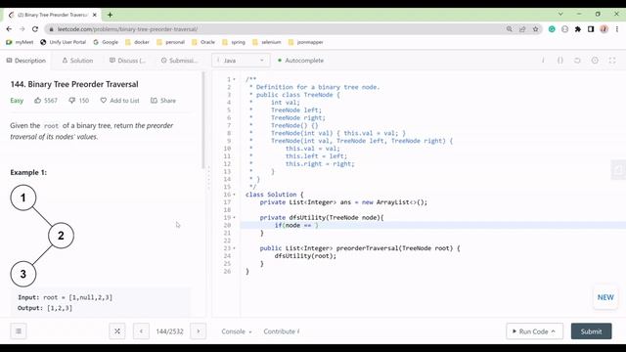Click the address bar URL
This screenshot has width=626, height=352.
127,29
